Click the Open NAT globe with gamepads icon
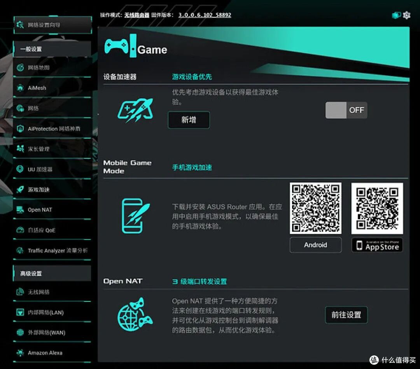 (135, 315)
